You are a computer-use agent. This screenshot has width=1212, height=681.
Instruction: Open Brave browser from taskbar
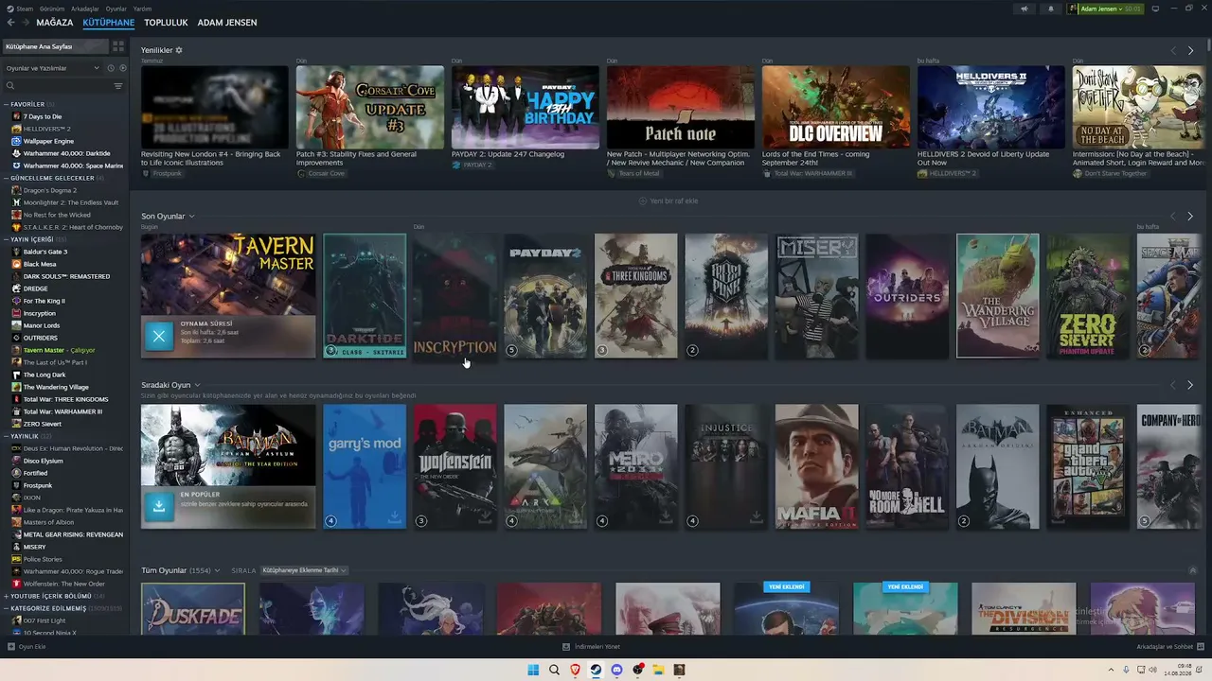(x=575, y=670)
